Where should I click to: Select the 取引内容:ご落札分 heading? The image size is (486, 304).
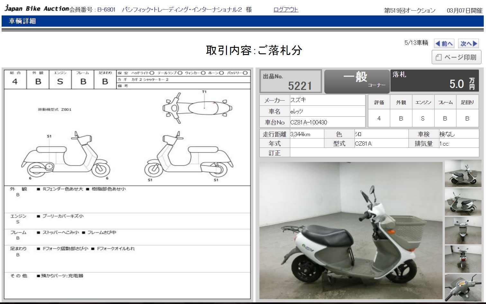tap(254, 50)
